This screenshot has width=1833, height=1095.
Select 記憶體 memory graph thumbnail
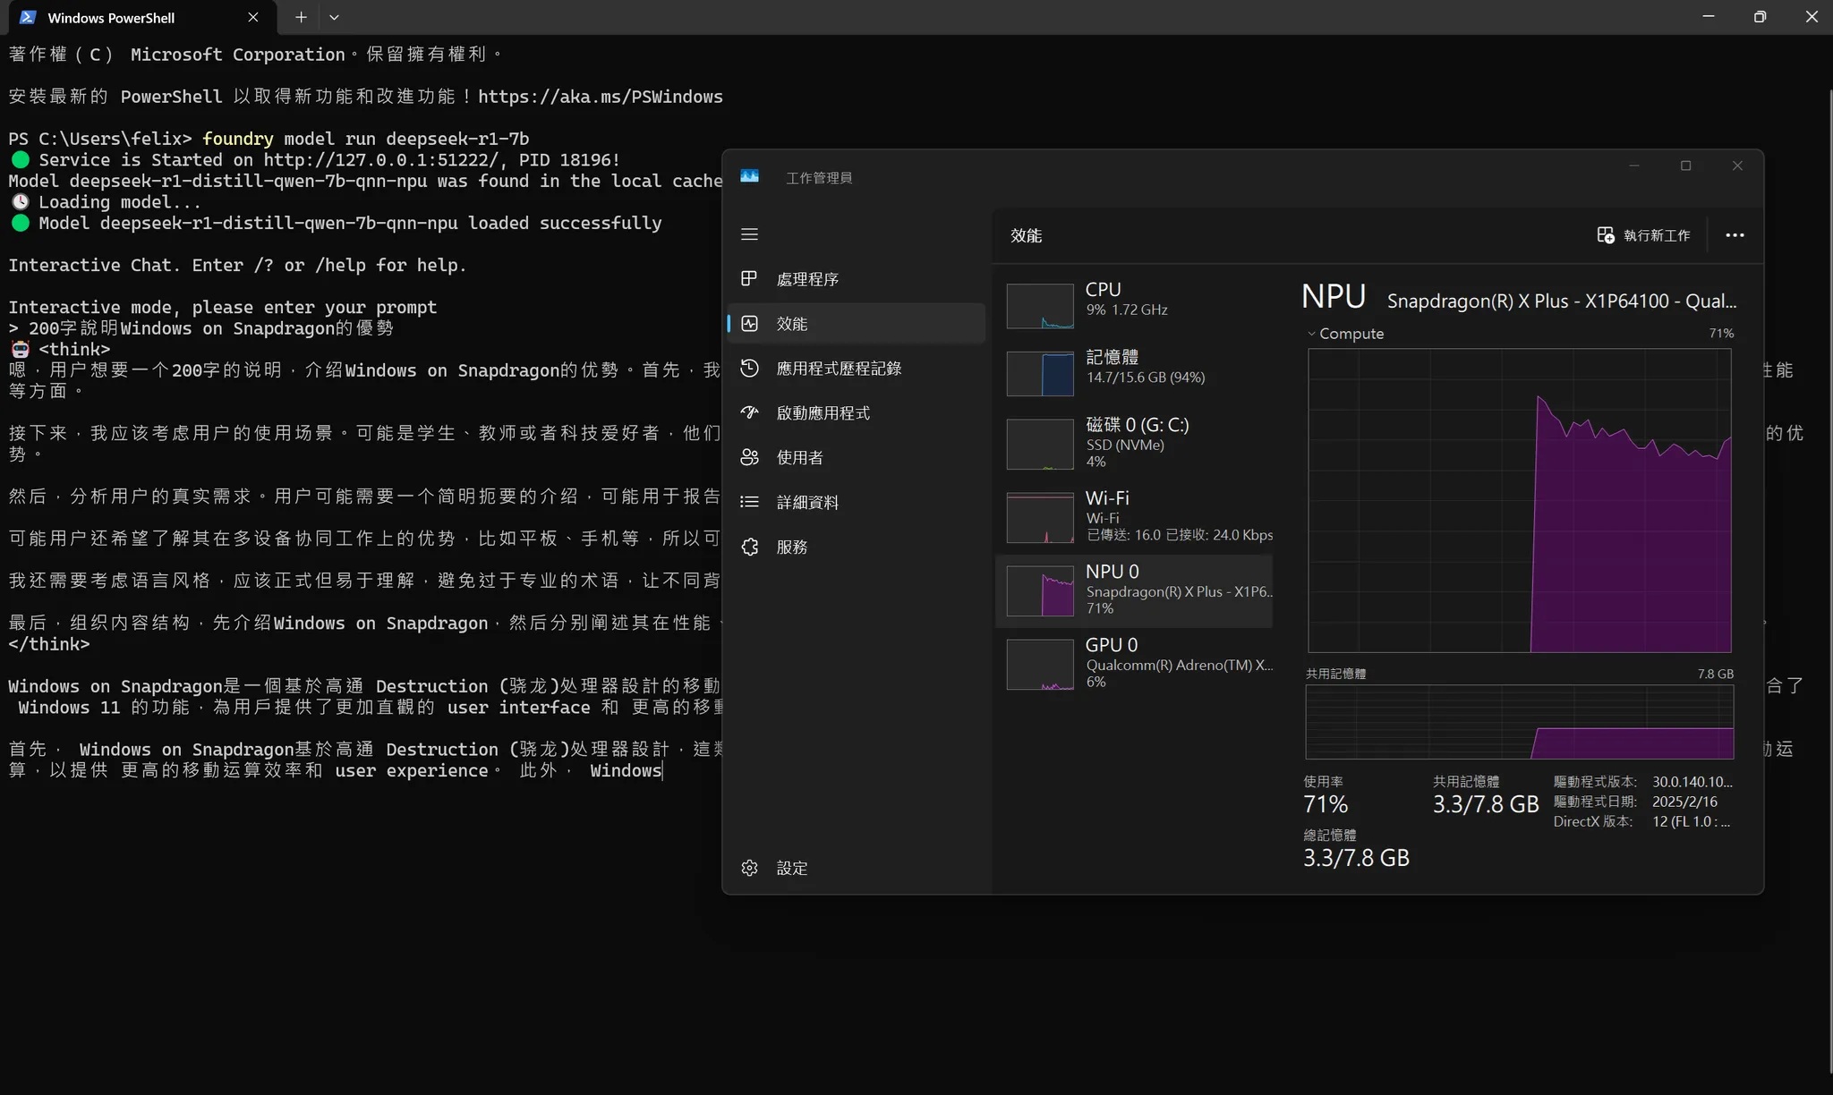tap(1040, 373)
